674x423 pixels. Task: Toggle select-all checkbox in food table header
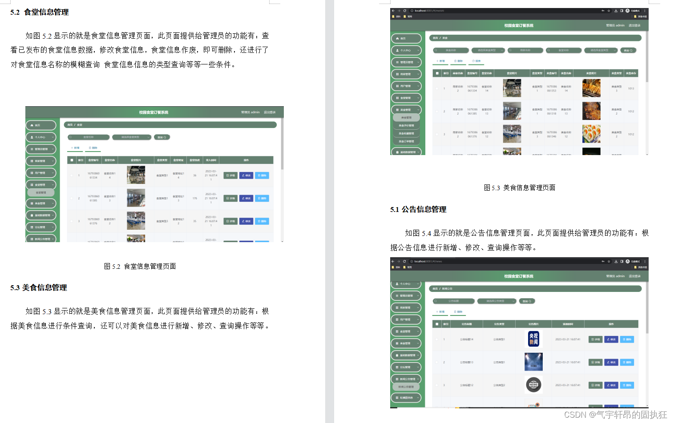pos(437,73)
